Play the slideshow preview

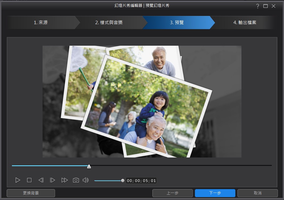click(x=18, y=180)
